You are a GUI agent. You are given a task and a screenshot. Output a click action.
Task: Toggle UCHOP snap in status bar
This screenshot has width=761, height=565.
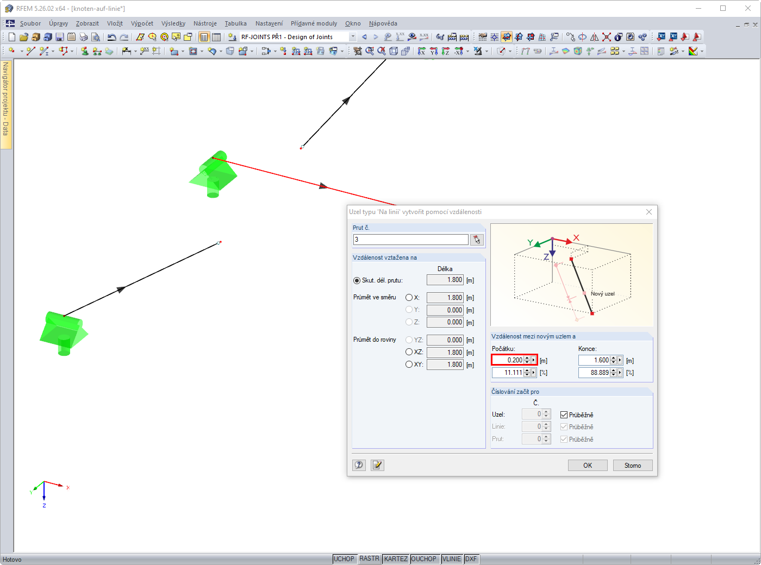click(344, 559)
